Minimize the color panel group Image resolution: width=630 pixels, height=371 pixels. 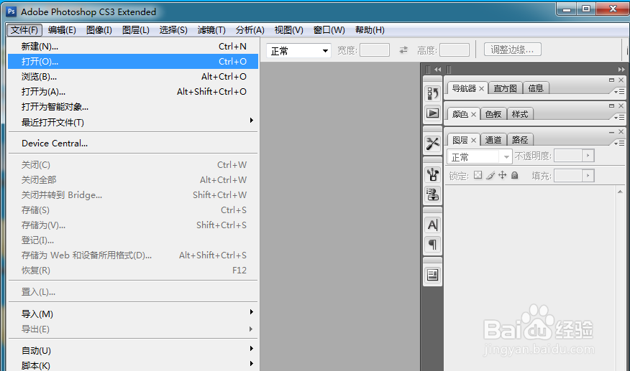tap(611, 106)
